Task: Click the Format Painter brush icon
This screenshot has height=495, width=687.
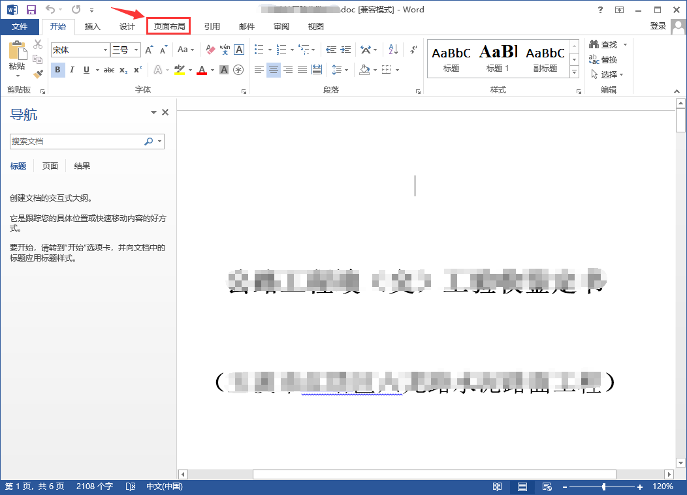Action: coord(38,74)
